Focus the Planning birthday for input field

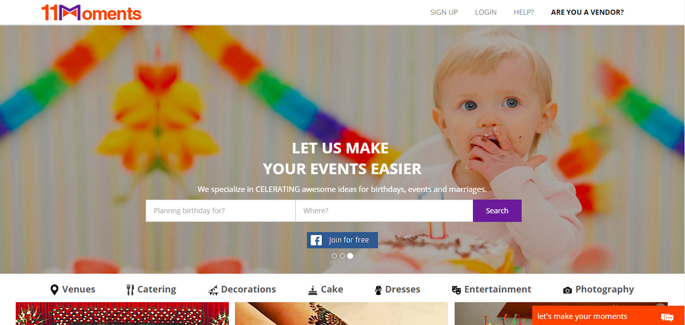(221, 211)
